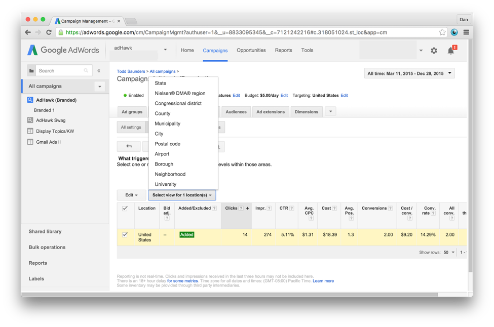Image resolution: width=494 pixels, height=327 pixels.
Task: Click the sort arrow in Clicks column
Action: [248, 209]
